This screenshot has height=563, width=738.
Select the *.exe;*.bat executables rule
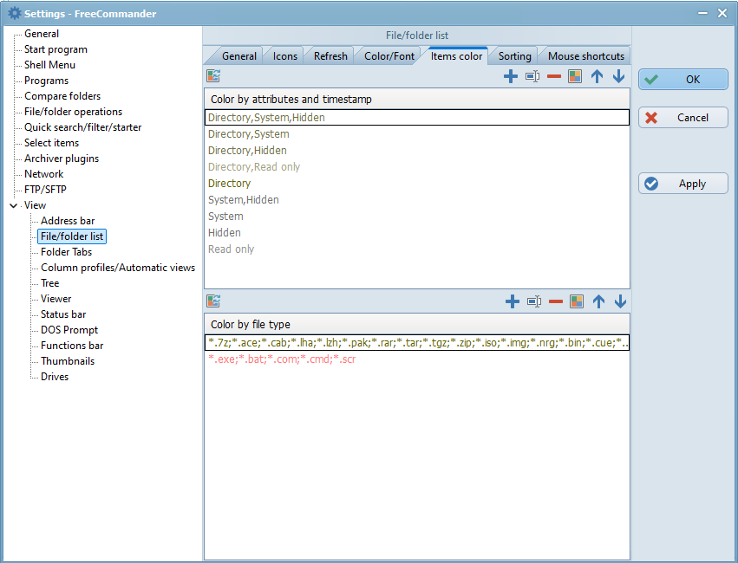coord(417,359)
